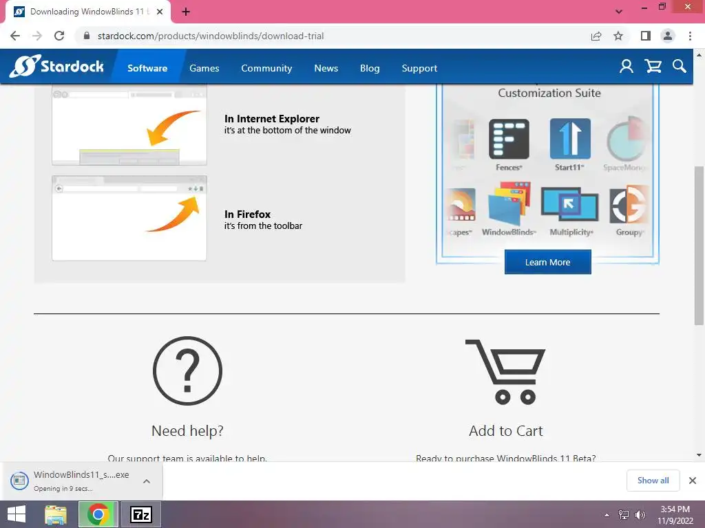Select the Multiplicity app icon
Screen dimensions: 705x528
(x=569, y=204)
